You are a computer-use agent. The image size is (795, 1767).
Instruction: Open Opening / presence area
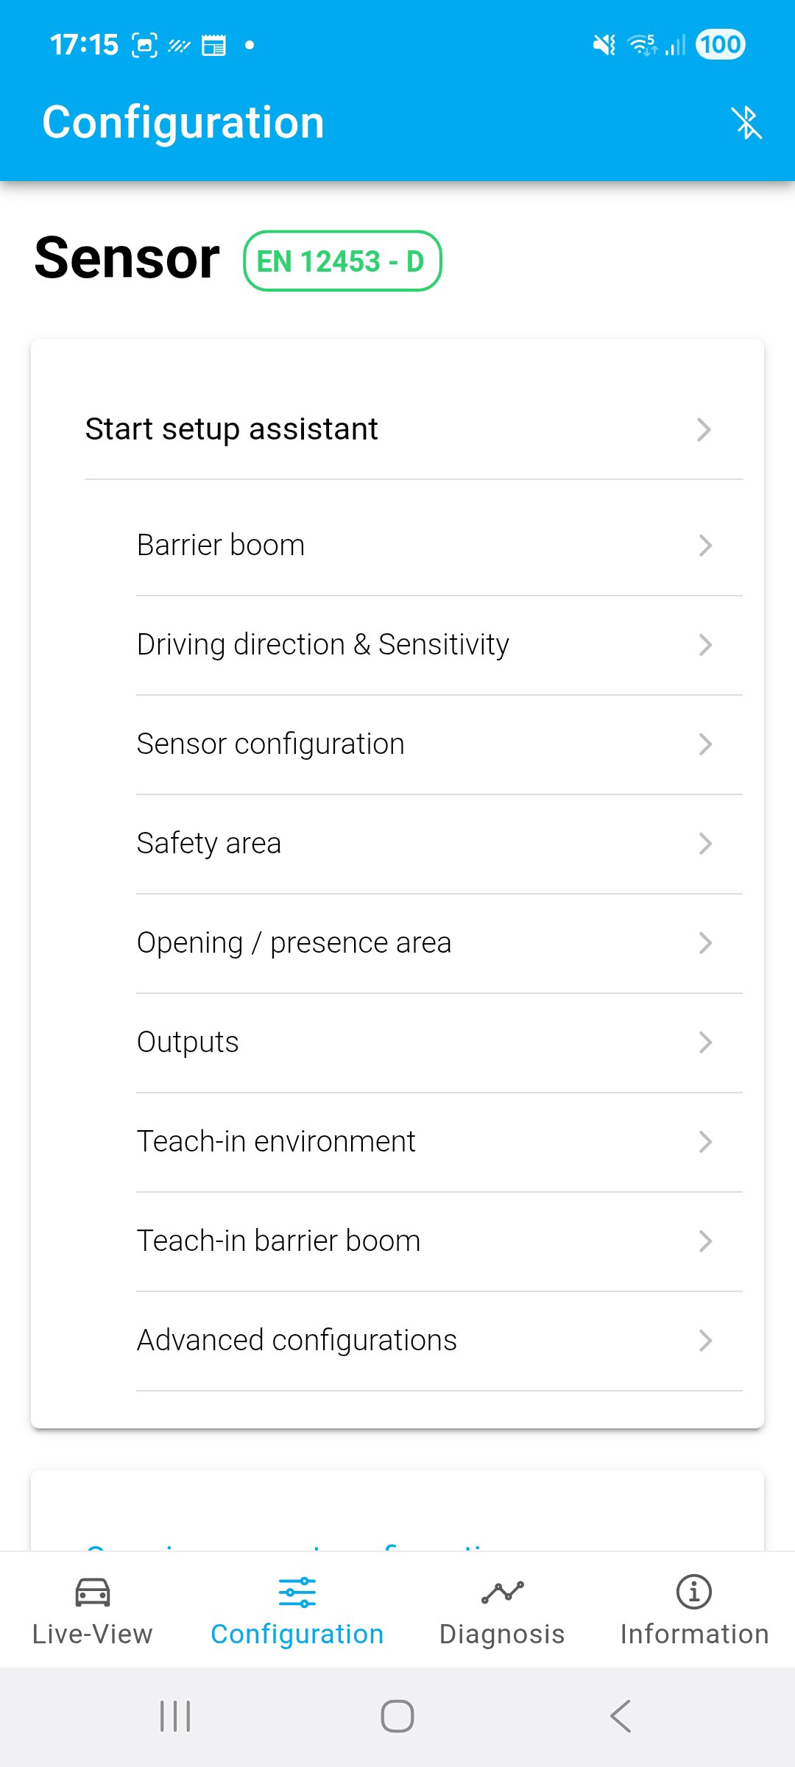[x=439, y=943]
